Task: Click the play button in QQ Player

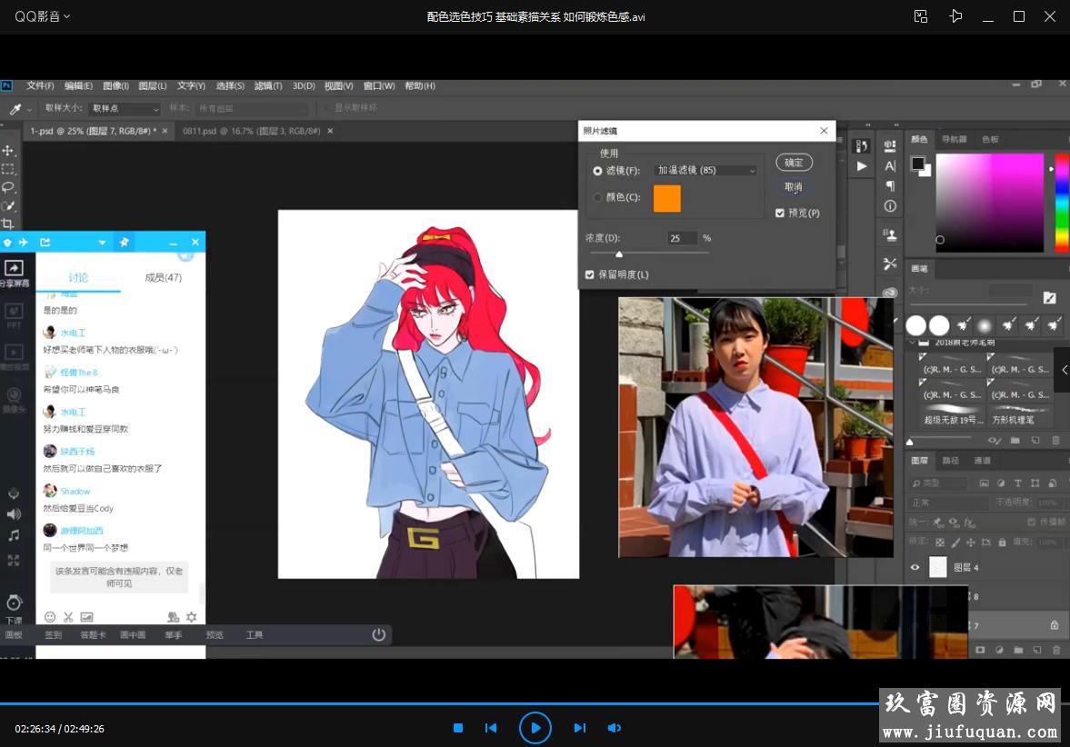Action: coord(535,728)
